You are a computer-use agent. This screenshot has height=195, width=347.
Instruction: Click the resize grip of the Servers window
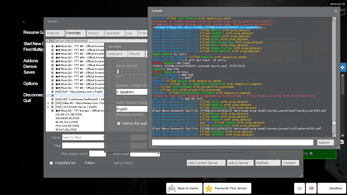(x=301, y=175)
